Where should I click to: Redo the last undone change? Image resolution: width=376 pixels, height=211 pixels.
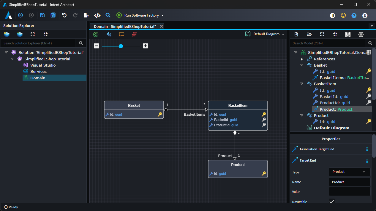click(75, 15)
